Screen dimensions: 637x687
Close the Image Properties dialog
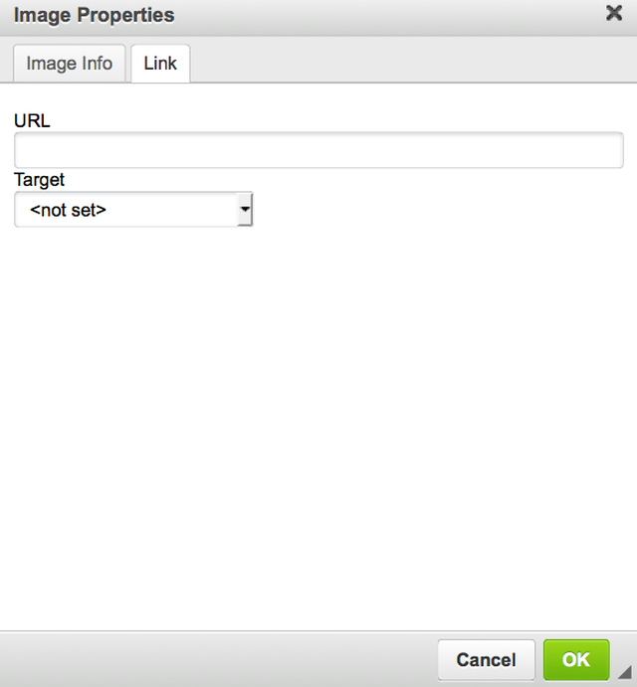613,14
